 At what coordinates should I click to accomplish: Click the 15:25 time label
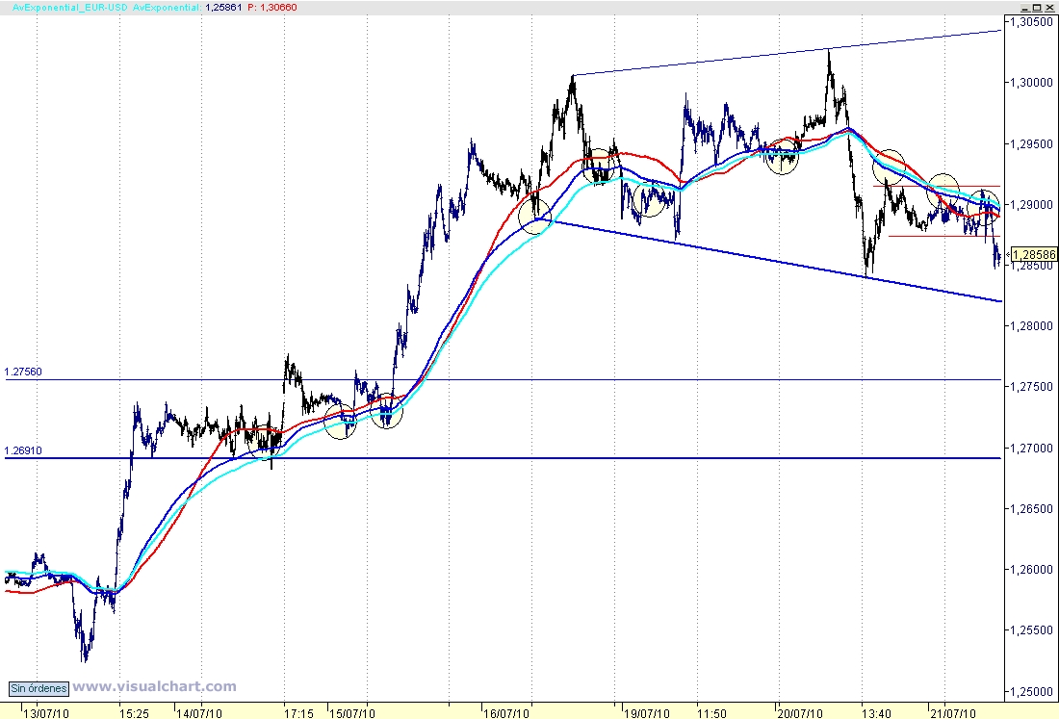(135, 713)
